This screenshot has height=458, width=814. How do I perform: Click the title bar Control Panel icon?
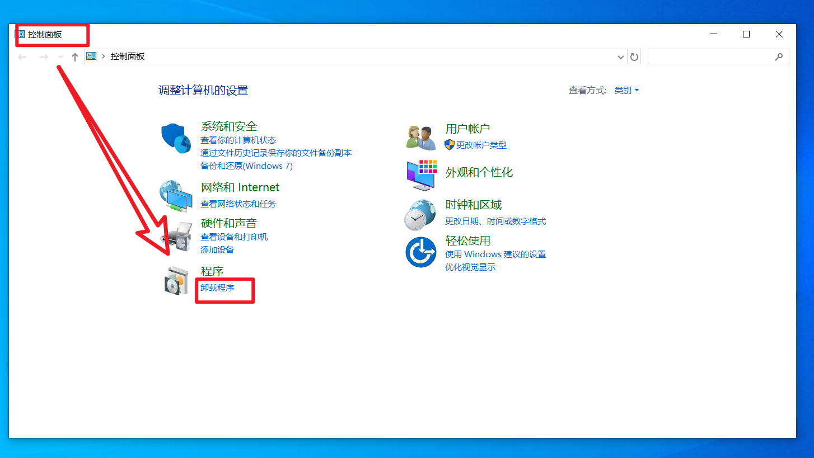pyautogui.click(x=20, y=34)
